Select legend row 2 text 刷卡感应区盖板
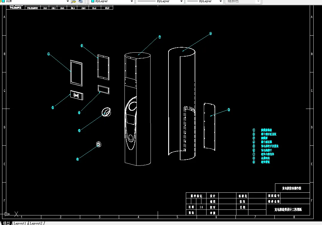This screenshot has height=225, width=322. pos(269,134)
